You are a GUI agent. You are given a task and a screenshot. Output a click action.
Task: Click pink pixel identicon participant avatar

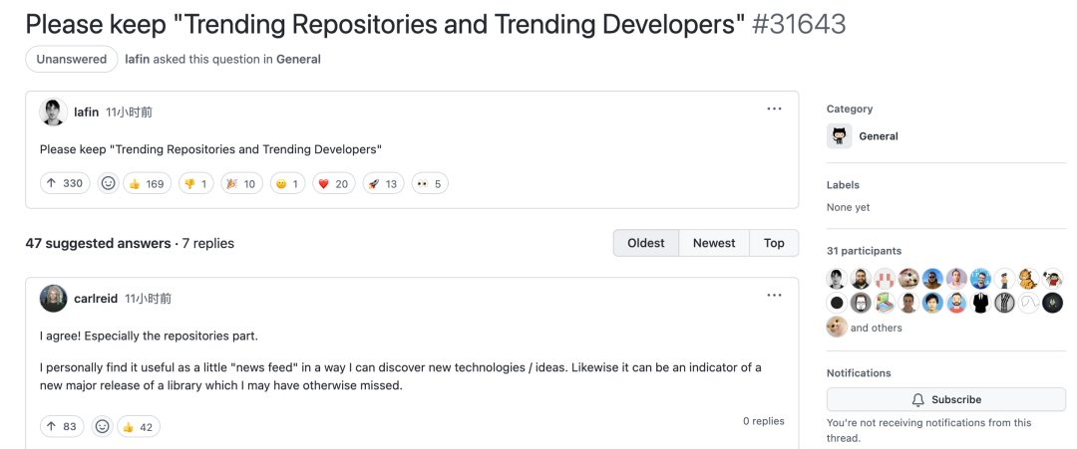tap(885, 279)
